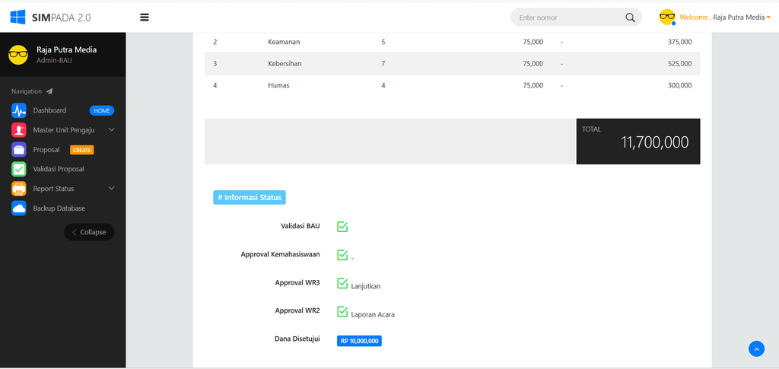Click the Validasi BAU label
779x369 pixels.
300,226
